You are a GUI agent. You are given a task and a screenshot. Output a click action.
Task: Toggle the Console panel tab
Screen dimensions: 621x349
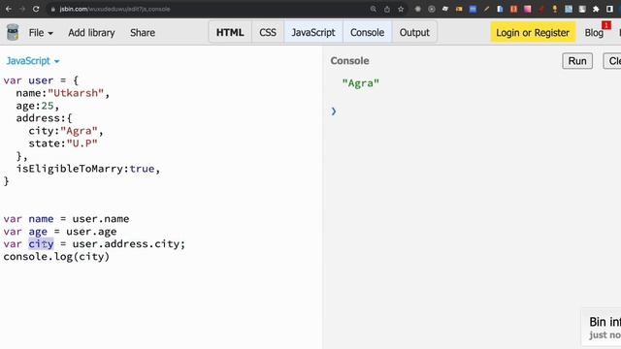click(367, 32)
